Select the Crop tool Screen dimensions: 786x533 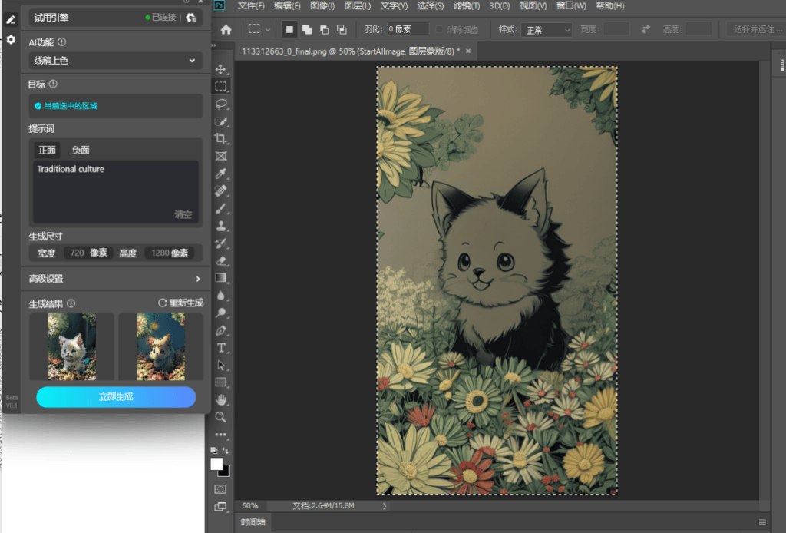[x=220, y=139]
